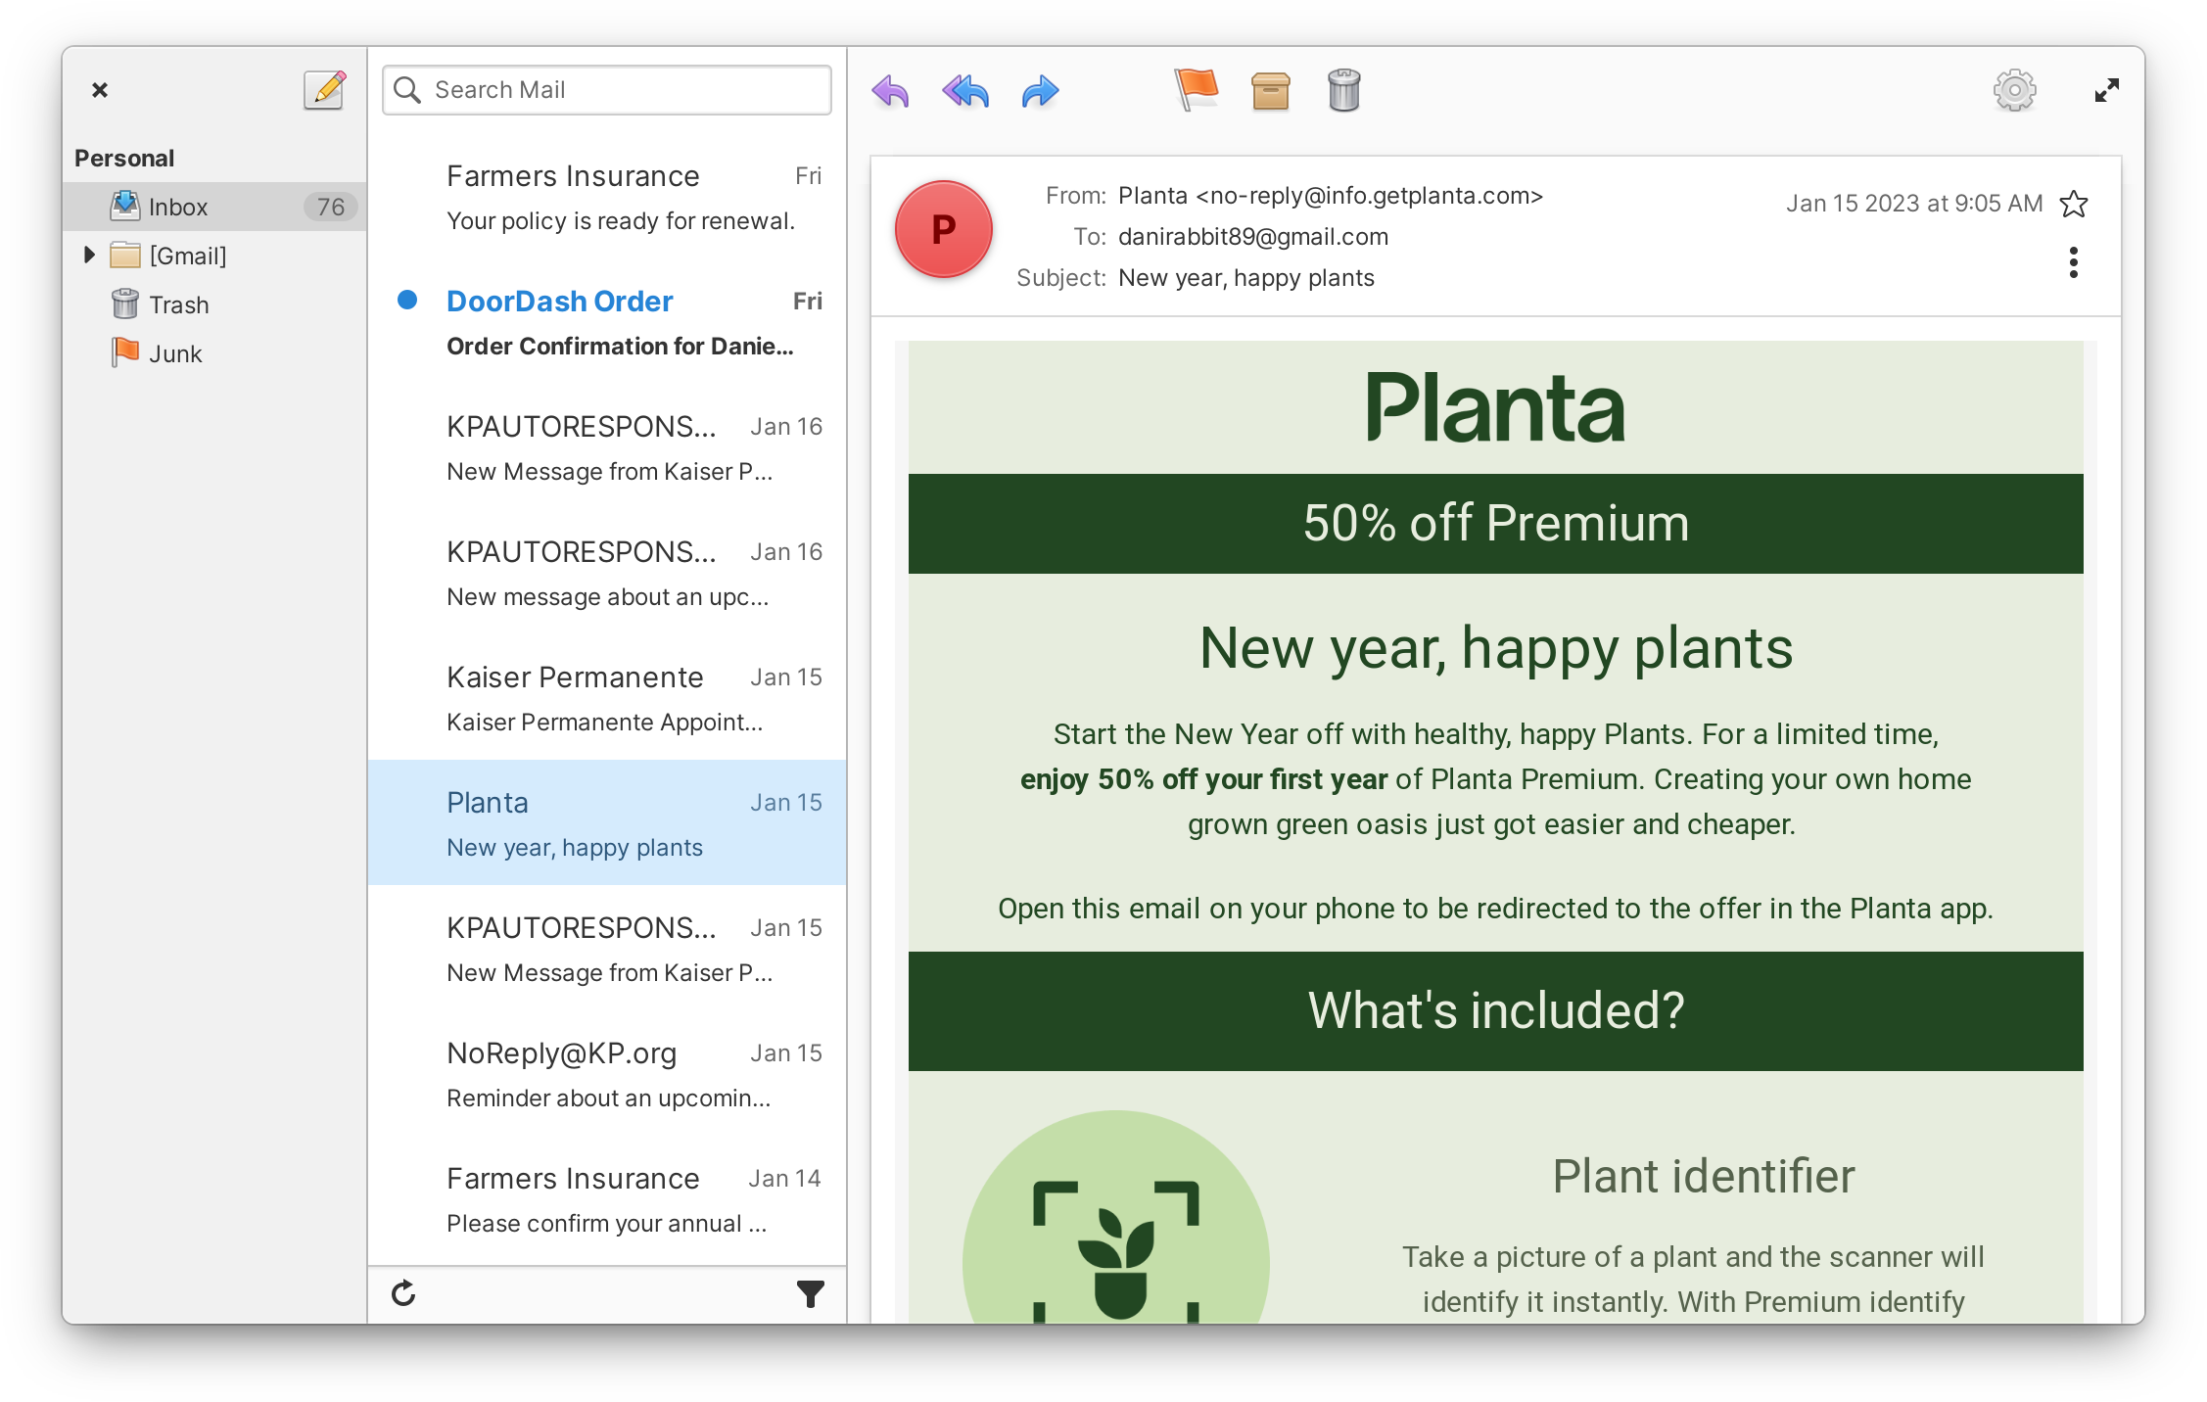2207x1402 pixels.
Task: Reply to the Planta email
Action: (889, 90)
